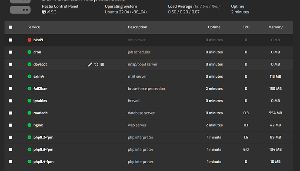
Task: Check the cron row checkbox
Action: point(10,52)
